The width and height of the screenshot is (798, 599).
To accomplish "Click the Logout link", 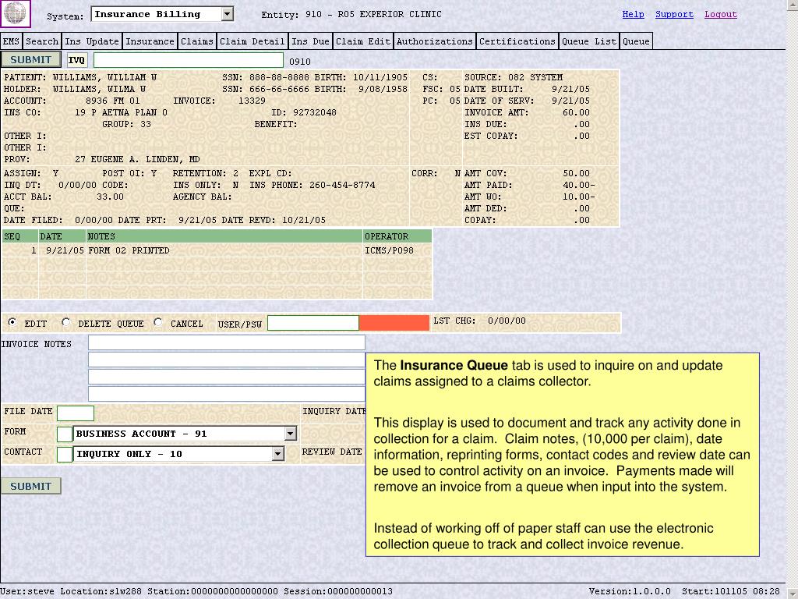I will (x=721, y=14).
